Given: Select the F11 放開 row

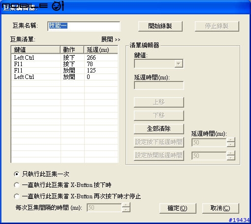Looking at the screenshot, I should click(64, 71).
